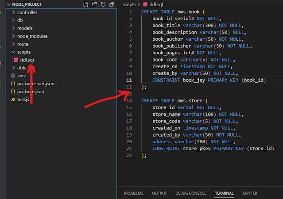Click the braces icon of package.json

coord(13,92)
